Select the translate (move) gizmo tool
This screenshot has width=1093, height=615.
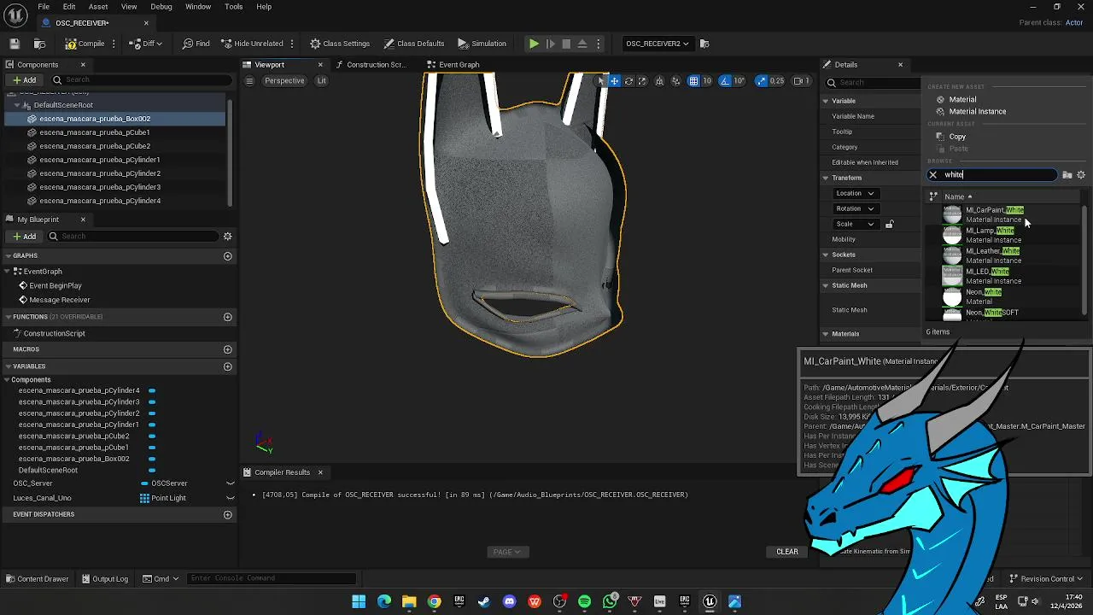(614, 81)
